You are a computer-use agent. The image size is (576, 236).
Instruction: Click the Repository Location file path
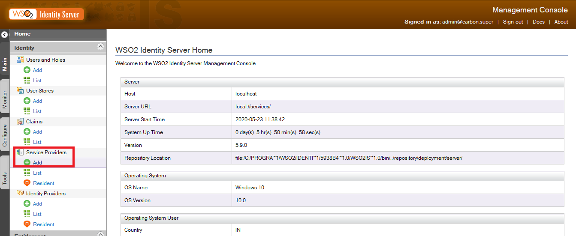click(x=349, y=158)
